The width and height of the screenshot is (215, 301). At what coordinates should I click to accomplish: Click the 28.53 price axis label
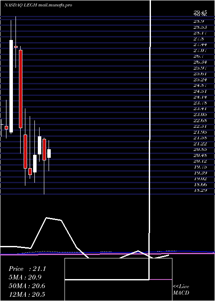200,27
